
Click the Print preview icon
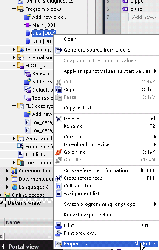click(x=58, y=233)
